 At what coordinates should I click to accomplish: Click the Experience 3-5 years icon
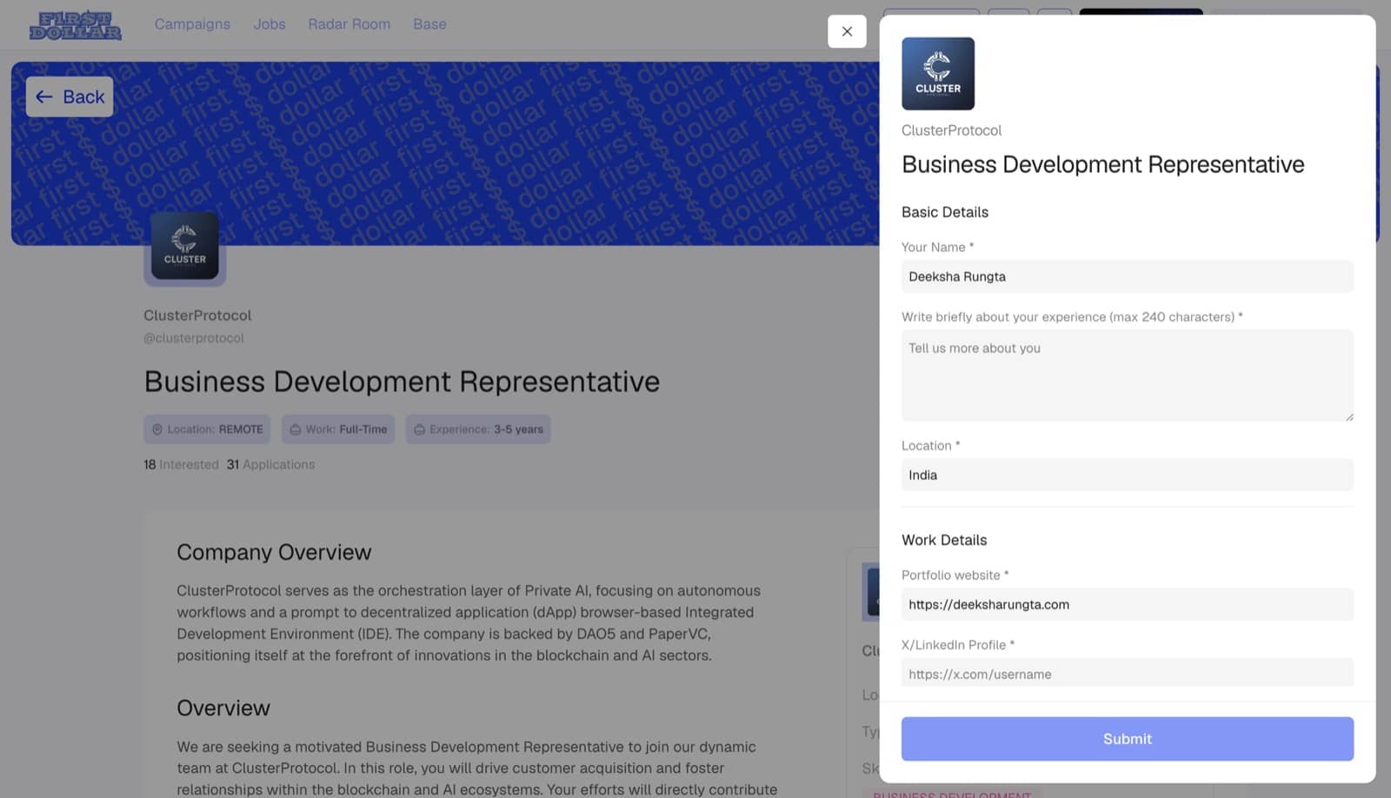click(x=420, y=429)
